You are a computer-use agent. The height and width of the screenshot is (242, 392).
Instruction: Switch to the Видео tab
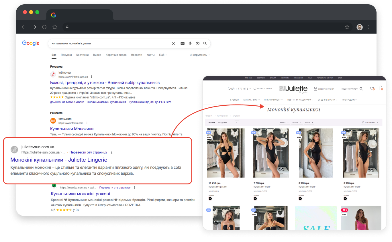[97, 55]
